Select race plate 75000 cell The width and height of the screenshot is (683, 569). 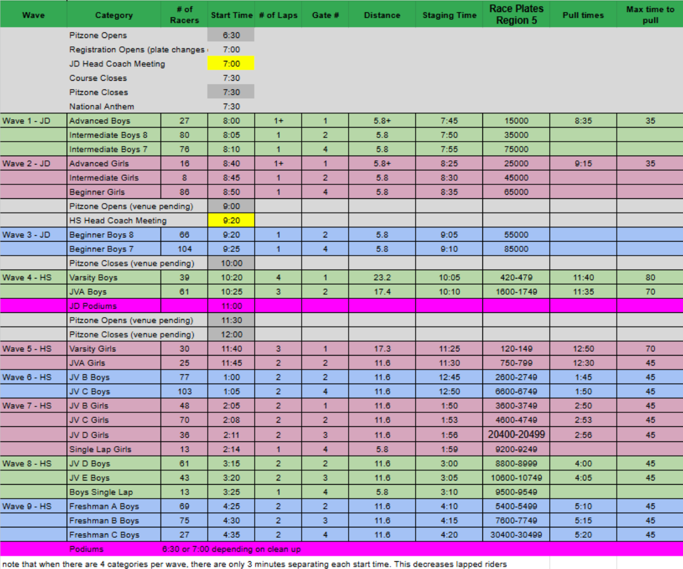(x=516, y=149)
